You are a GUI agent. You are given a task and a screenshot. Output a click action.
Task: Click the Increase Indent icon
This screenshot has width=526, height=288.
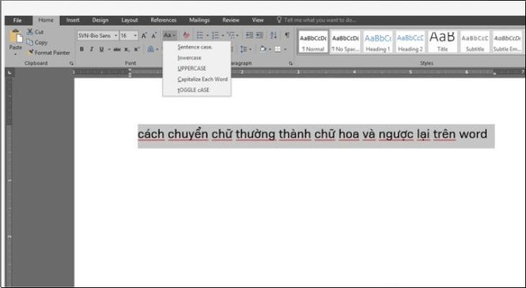coord(259,35)
